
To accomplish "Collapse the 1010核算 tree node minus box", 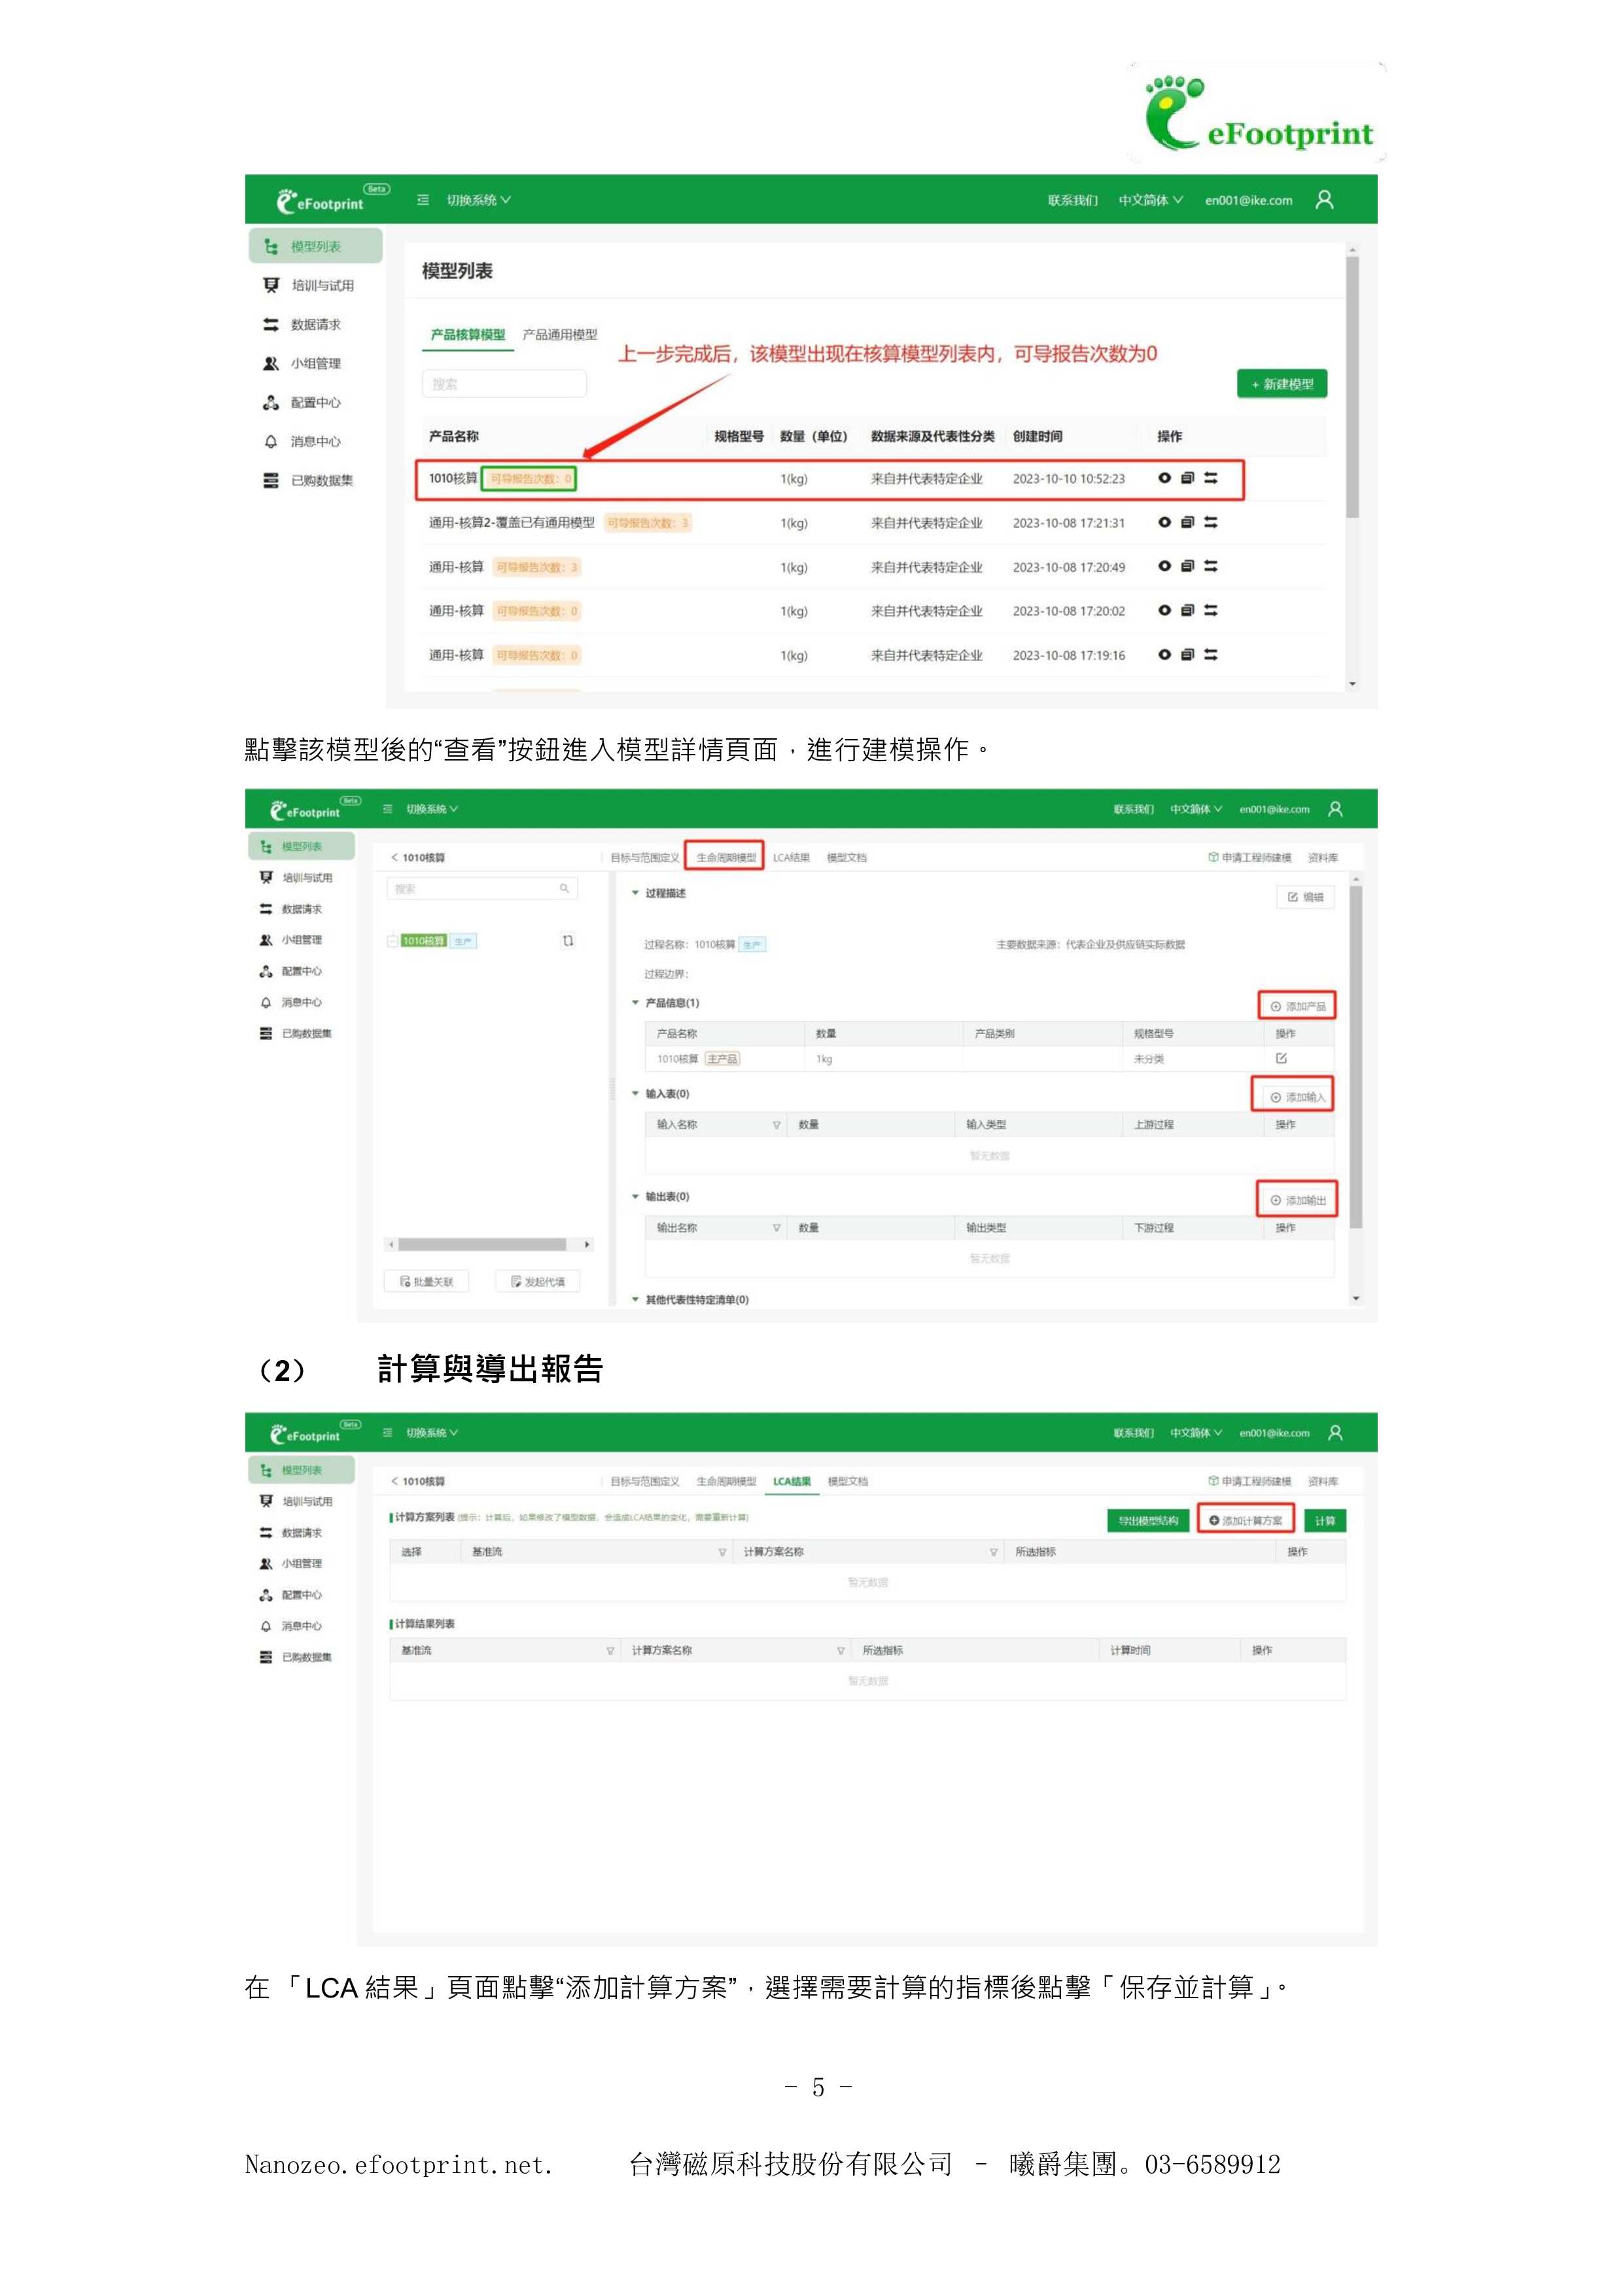I will tap(393, 941).
